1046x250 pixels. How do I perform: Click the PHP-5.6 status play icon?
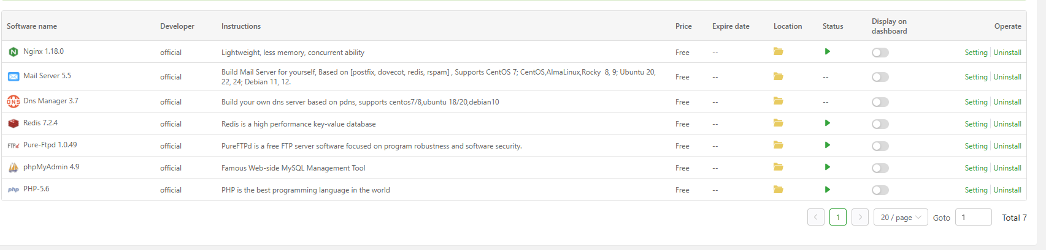pos(828,189)
